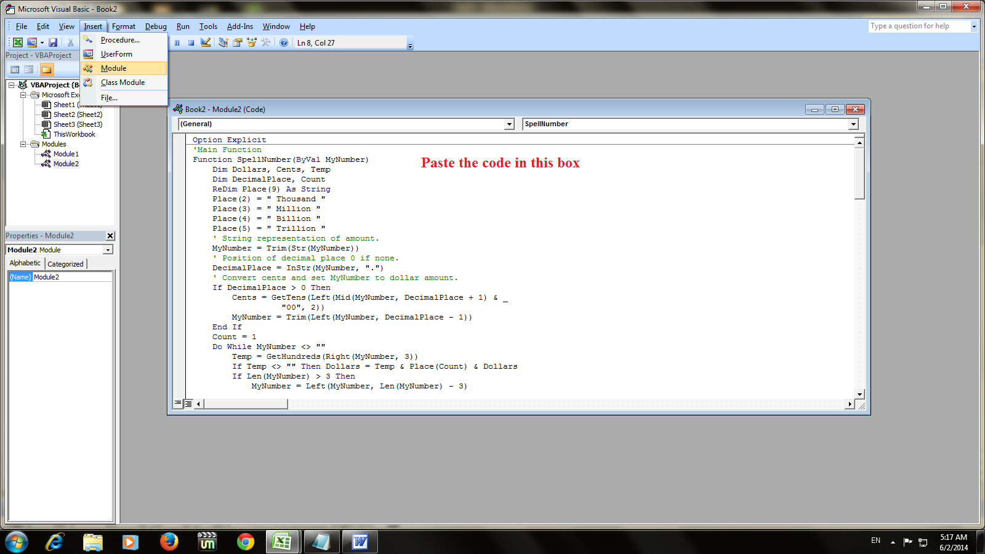The width and height of the screenshot is (985, 554).
Task: Open the Format menu
Action: [124, 26]
